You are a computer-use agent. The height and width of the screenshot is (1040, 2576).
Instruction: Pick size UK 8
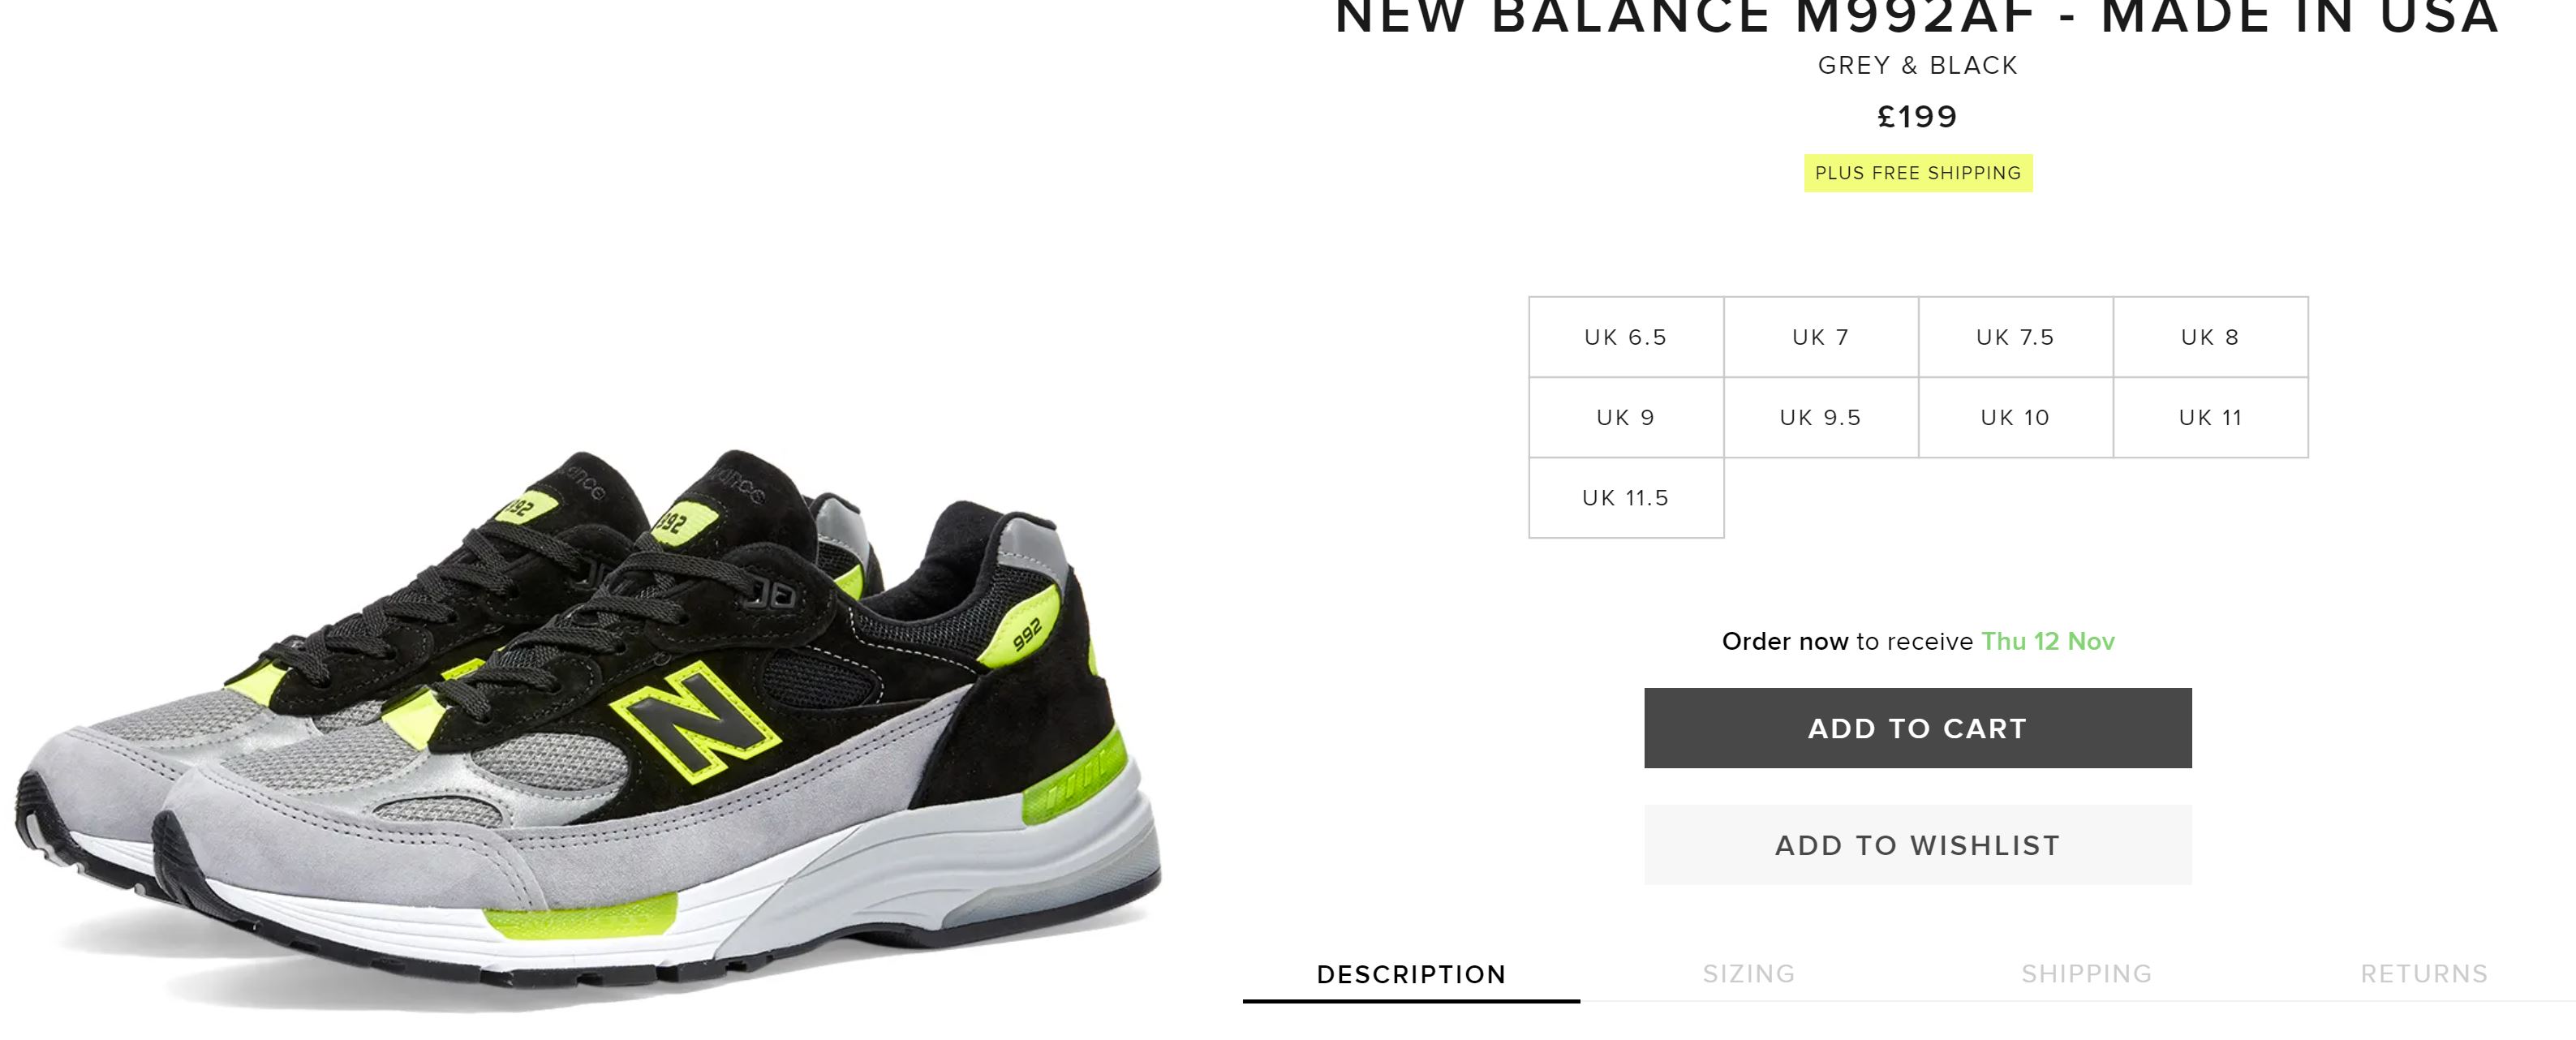click(2211, 337)
